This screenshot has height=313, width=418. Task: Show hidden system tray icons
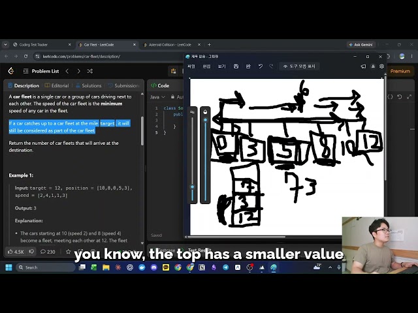pyautogui.click(x=330, y=267)
